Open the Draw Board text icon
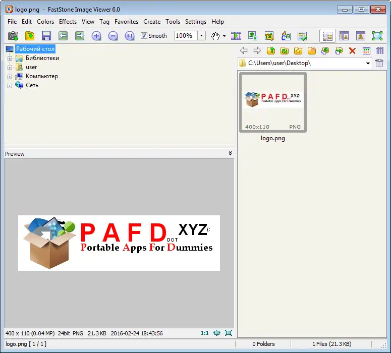This screenshot has height=353, width=391. click(286, 36)
